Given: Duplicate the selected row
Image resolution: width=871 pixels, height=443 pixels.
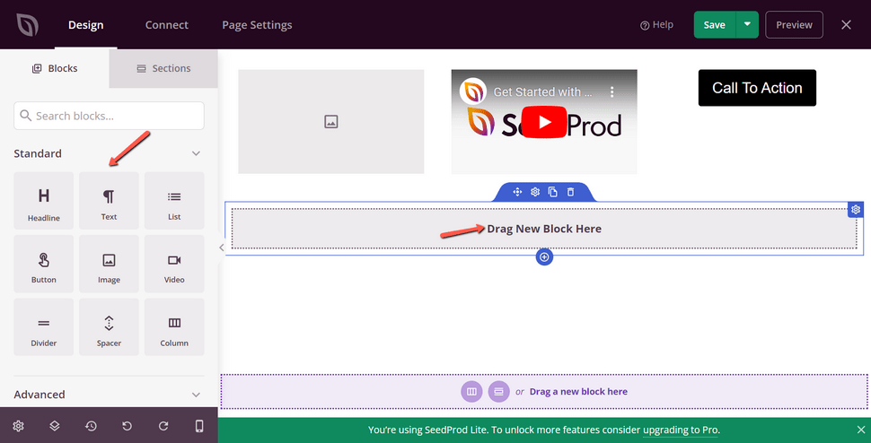Looking at the screenshot, I should 553,192.
